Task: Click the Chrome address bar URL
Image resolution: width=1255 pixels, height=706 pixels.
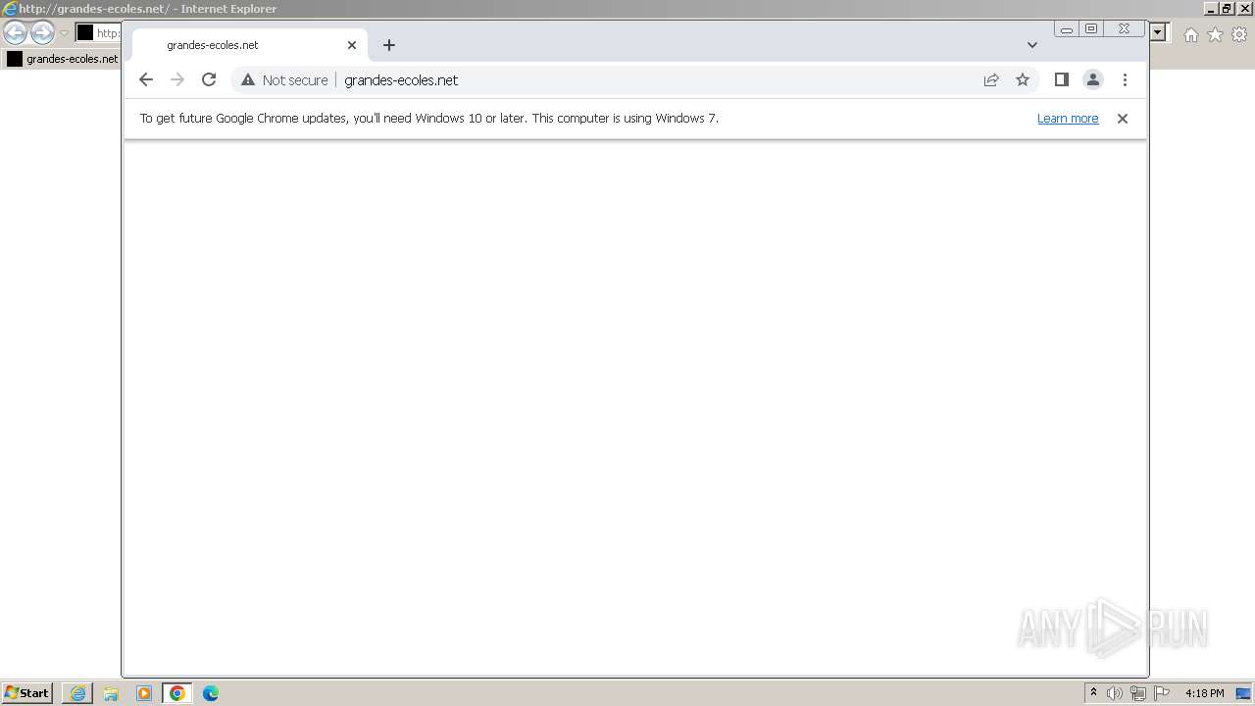Action: (401, 80)
